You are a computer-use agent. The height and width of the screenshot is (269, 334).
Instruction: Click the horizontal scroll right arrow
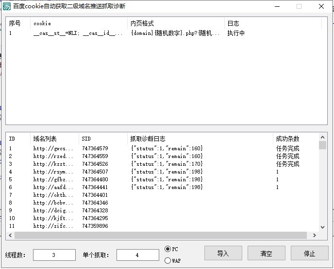[315, 235]
